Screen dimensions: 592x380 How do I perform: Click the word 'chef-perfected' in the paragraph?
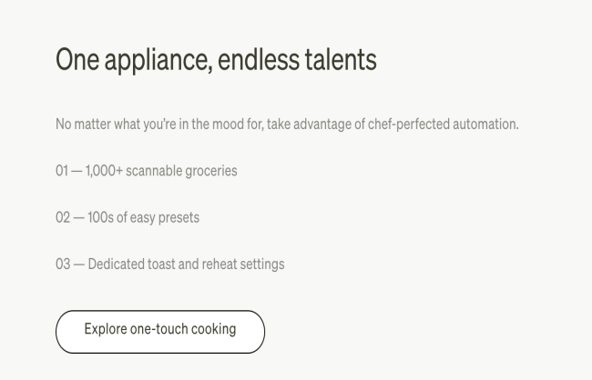point(409,124)
